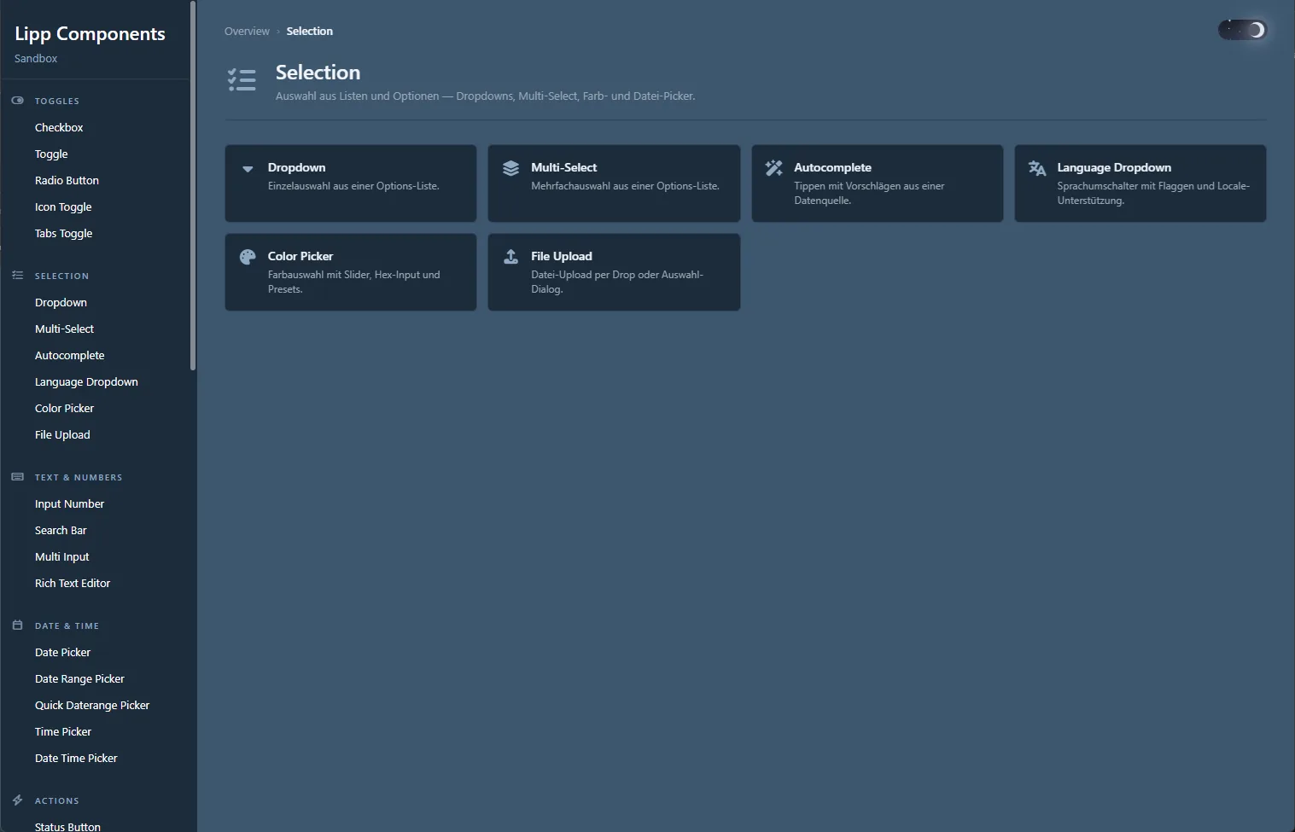The image size is (1295, 832).
Task: Click the Multi-Select card layers icon
Action: point(510,168)
